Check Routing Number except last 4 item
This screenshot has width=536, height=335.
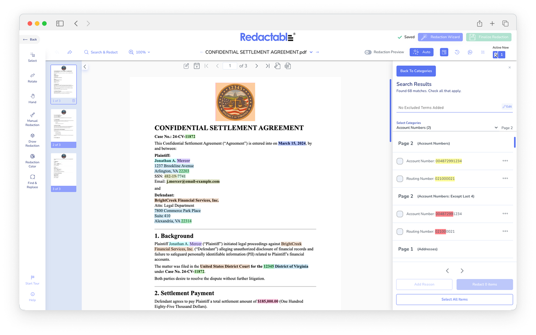pos(400,232)
